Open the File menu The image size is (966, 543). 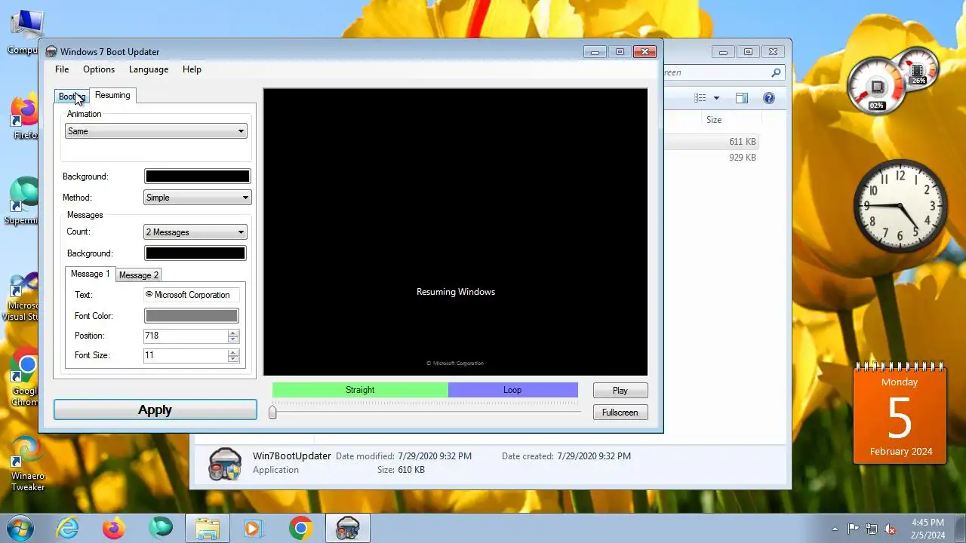(62, 69)
